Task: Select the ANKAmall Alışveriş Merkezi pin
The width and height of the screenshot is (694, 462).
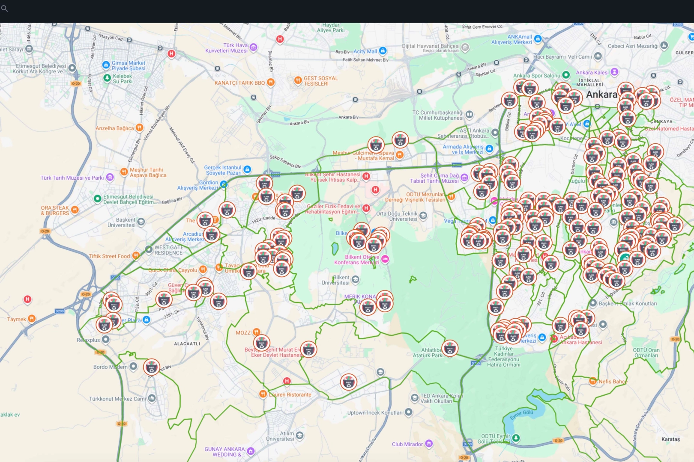Action: pyautogui.click(x=538, y=39)
